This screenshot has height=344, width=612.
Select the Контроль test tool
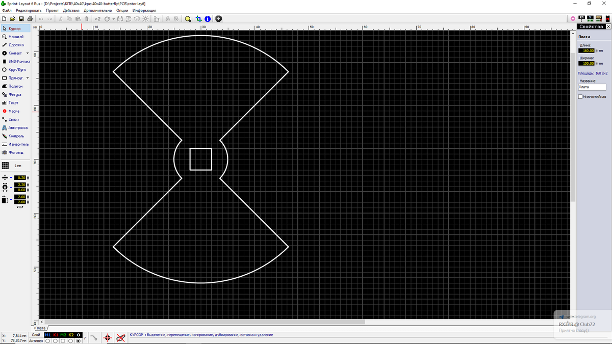tap(15, 136)
